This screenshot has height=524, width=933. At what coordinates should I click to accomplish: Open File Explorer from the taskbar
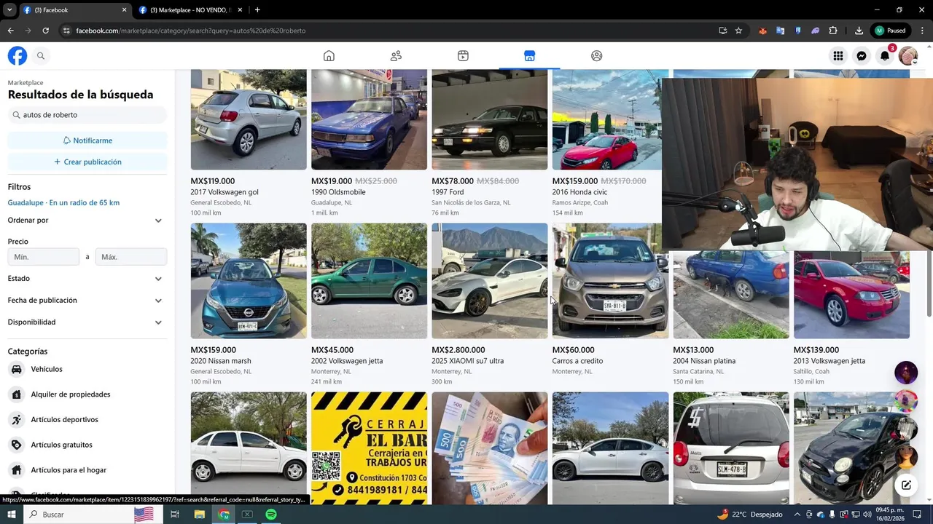(199, 515)
